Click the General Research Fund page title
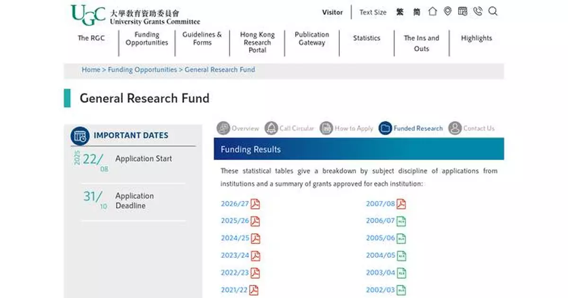Screen dimensions: 568x298 [144, 98]
